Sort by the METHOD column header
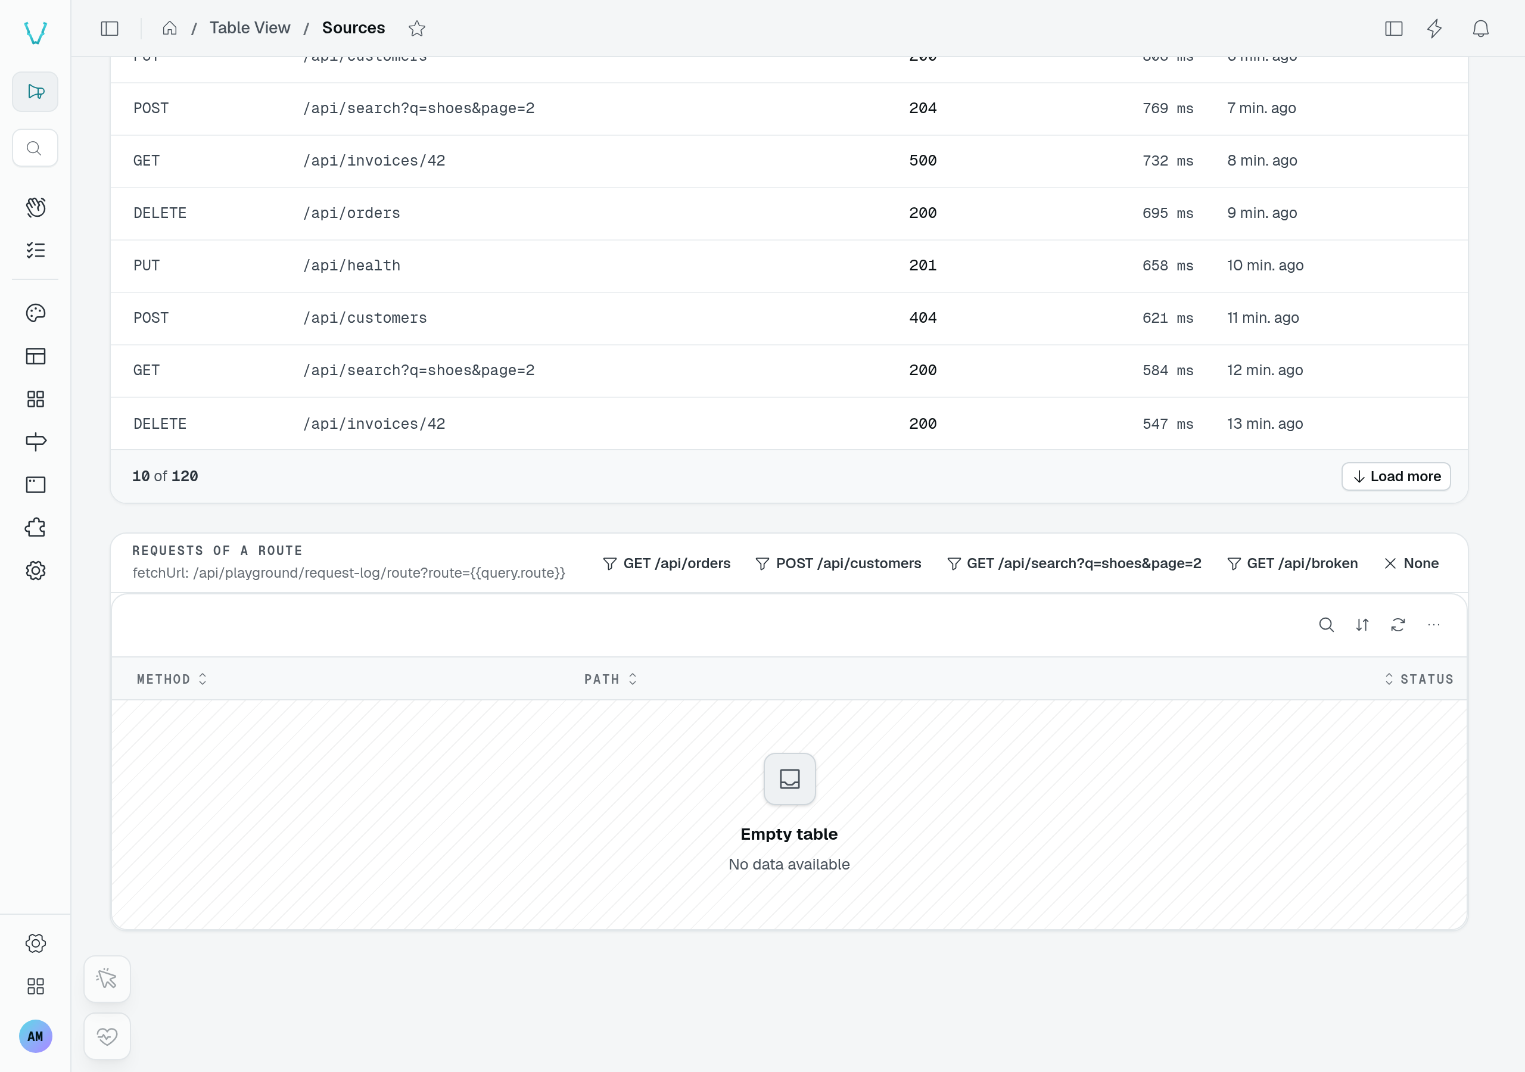Screen dimensions: 1525x1072 172,679
